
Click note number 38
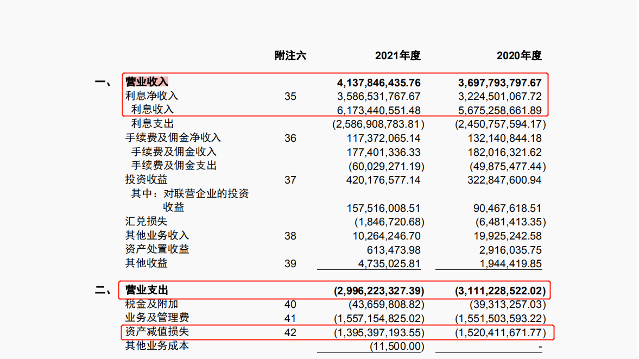point(290,236)
